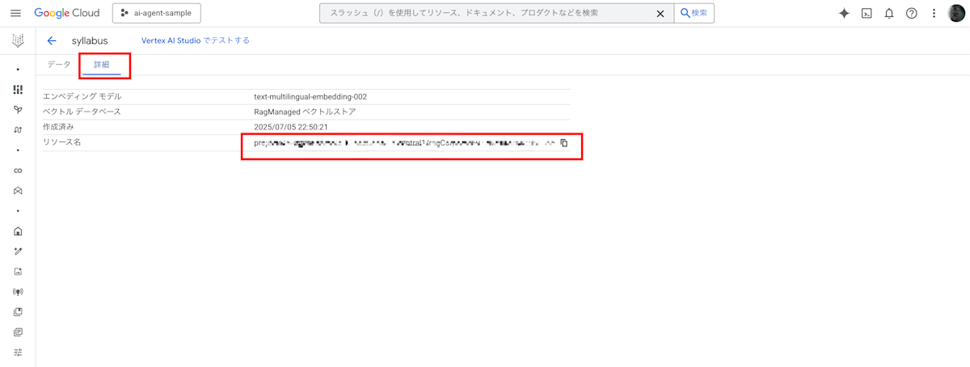Open the list document sidebar icon
The height and width of the screenshot is (367, 970).
tap(18, 332)
